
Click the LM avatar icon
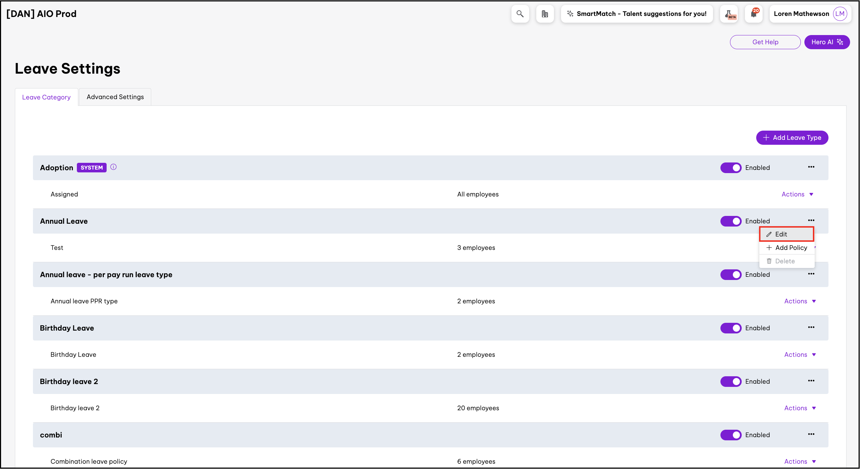840,14
